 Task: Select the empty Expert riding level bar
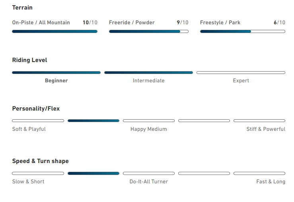point(241,72)
